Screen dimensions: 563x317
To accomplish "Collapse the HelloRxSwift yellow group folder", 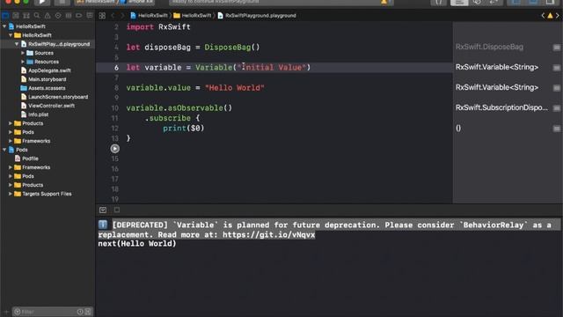I will 11,35.
